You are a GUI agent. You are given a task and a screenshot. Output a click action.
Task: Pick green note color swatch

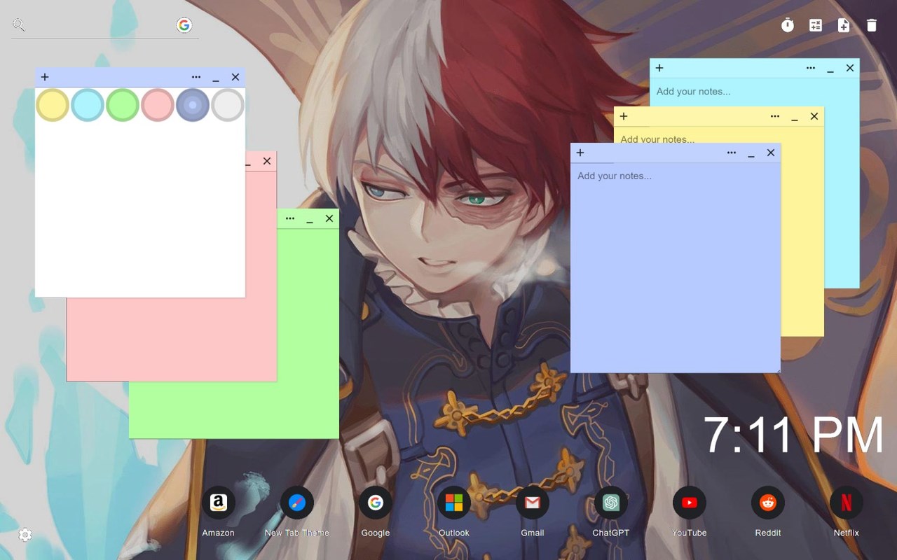pyautogui.click(x=123, y=105)
